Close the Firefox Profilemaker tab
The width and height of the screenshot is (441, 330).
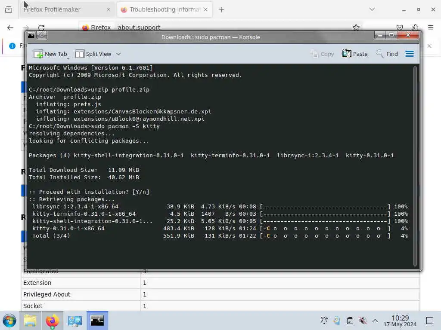(x=109, y=9)
